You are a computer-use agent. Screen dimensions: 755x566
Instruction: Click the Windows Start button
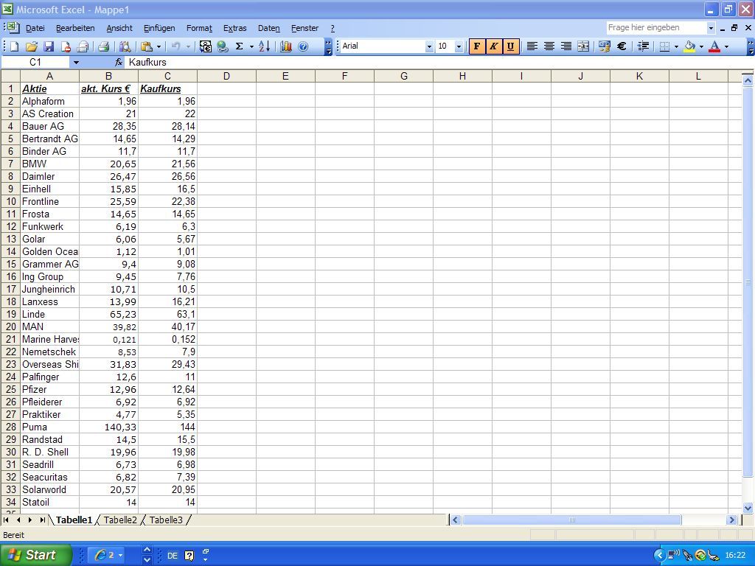[x=35, y=555]
